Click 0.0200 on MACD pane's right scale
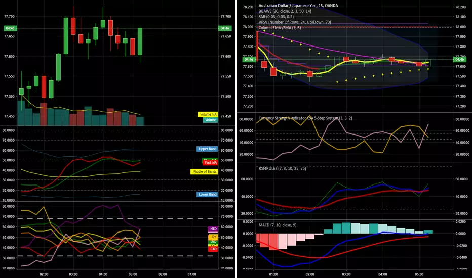This screenshot has width=472, height=278. click(x=460, y=222)
